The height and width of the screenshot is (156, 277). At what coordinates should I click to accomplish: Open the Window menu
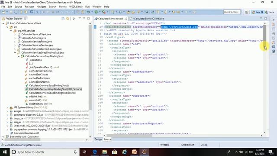point(97,7)
